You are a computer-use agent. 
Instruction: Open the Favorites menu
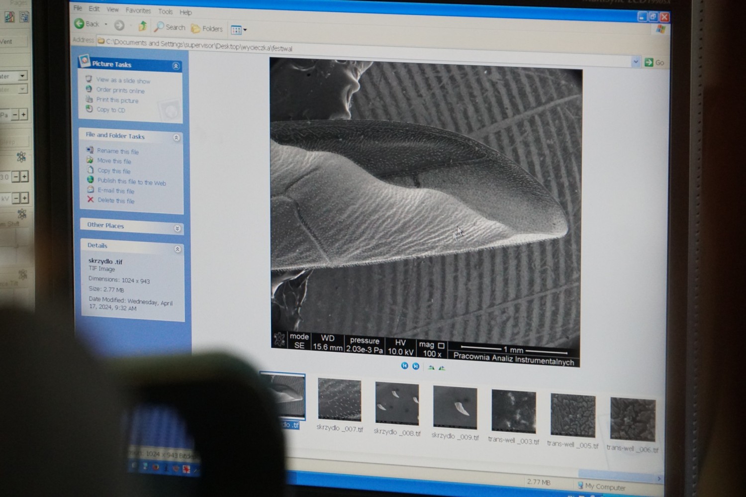[x=138, y=10]
